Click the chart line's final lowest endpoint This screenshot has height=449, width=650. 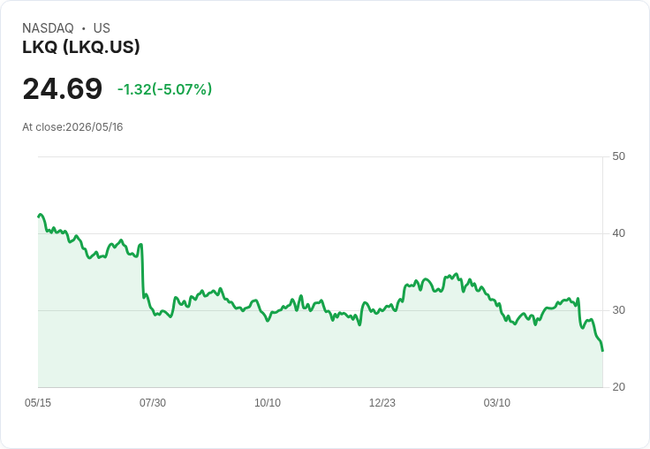602,351
